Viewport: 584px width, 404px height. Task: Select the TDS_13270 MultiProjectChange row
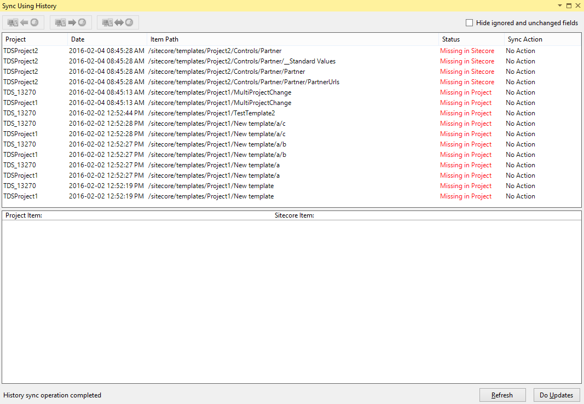[x=291, y=92]
